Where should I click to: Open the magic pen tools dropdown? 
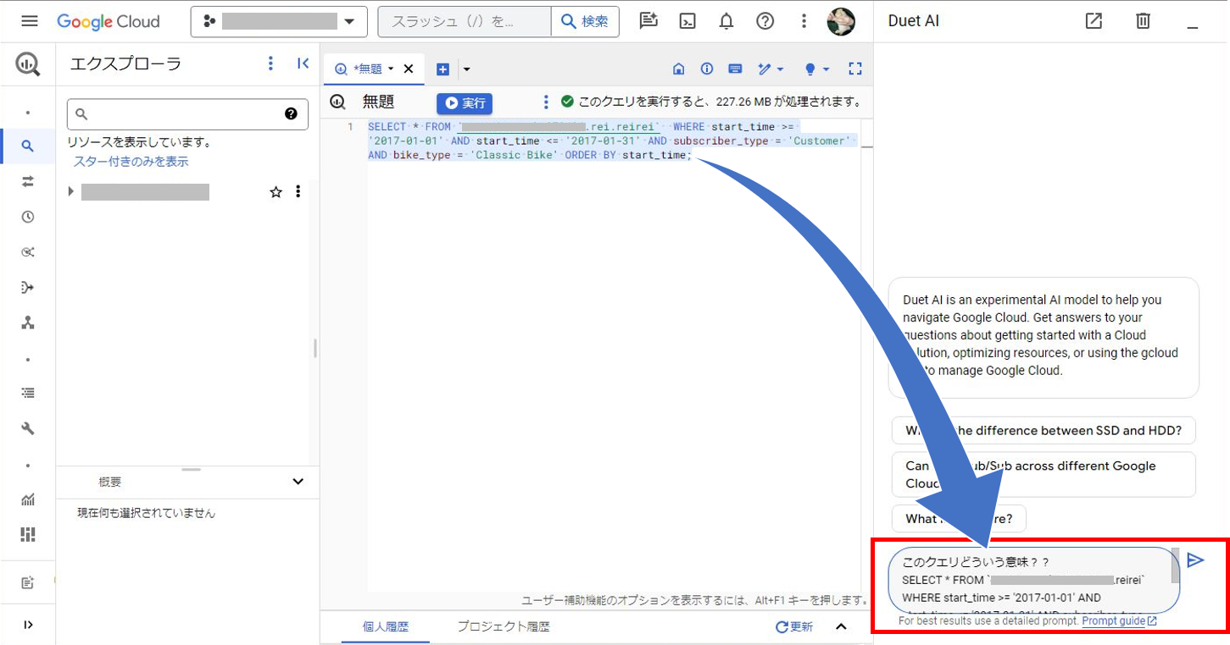[771, 69]
